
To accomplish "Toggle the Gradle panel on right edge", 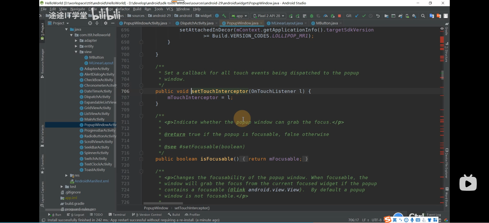I will tap(447, 29).
